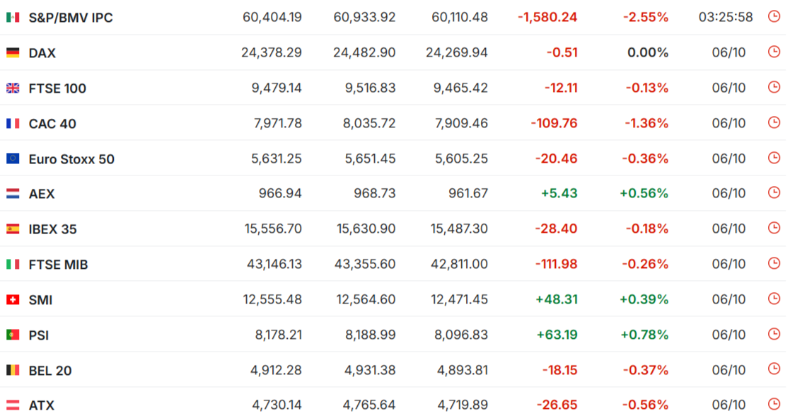Screen dimensions: 790x416
Task: Click the clock icon for FTSE MIB
Action: pos(774,263)
